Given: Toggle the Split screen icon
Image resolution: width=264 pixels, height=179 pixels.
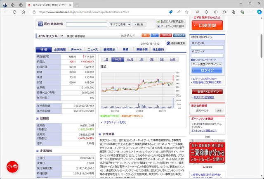Looking at the screenshot, I should [216, 12].
